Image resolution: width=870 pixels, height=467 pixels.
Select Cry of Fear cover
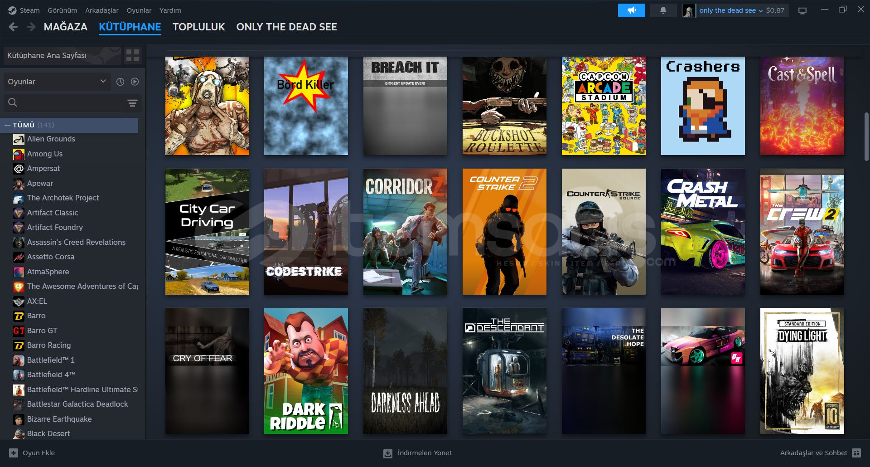tap(207, 371)
